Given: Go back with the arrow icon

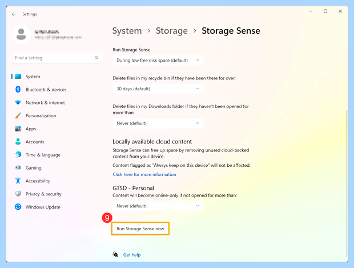Looking at the screenshot, I should (x=14, y=14).
